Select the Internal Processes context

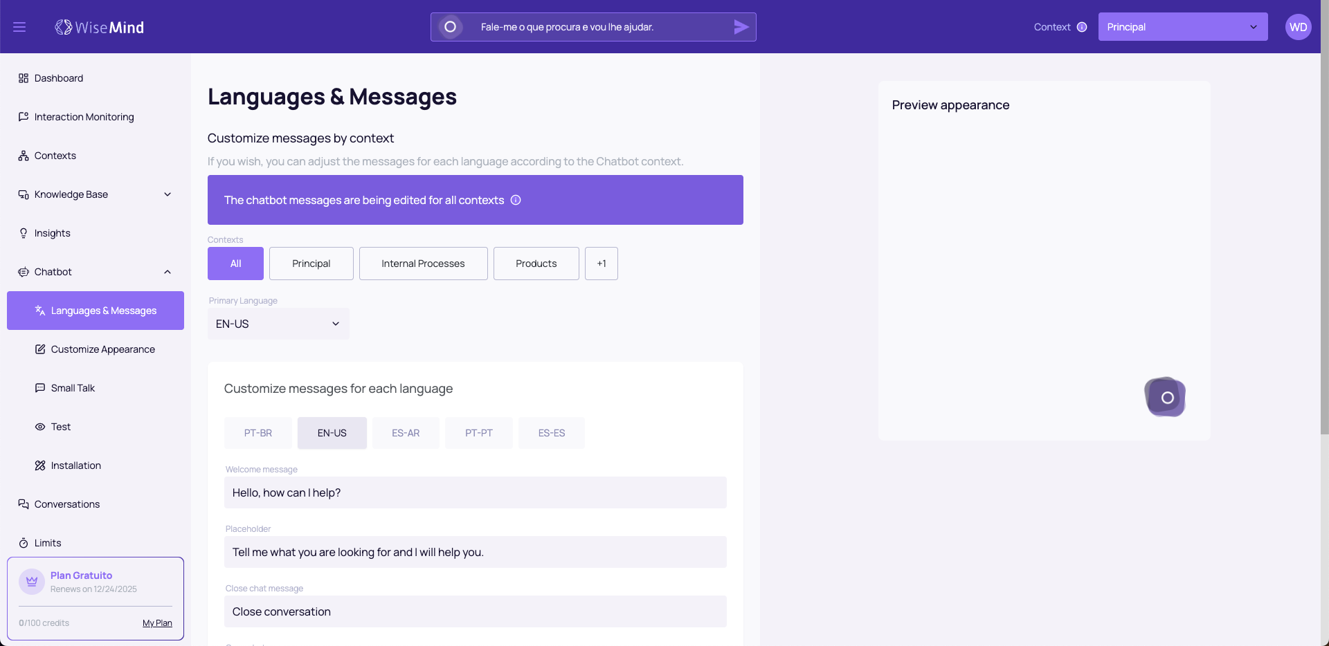point(423,264)
